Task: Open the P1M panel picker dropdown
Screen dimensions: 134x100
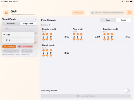Action: point(7,29)
